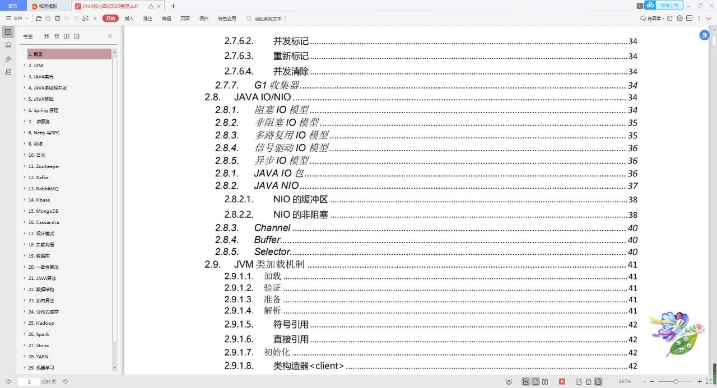Select the 插入 ribbon tab
The width and height of the screenshot is (717, 388).
click(129, 18)
